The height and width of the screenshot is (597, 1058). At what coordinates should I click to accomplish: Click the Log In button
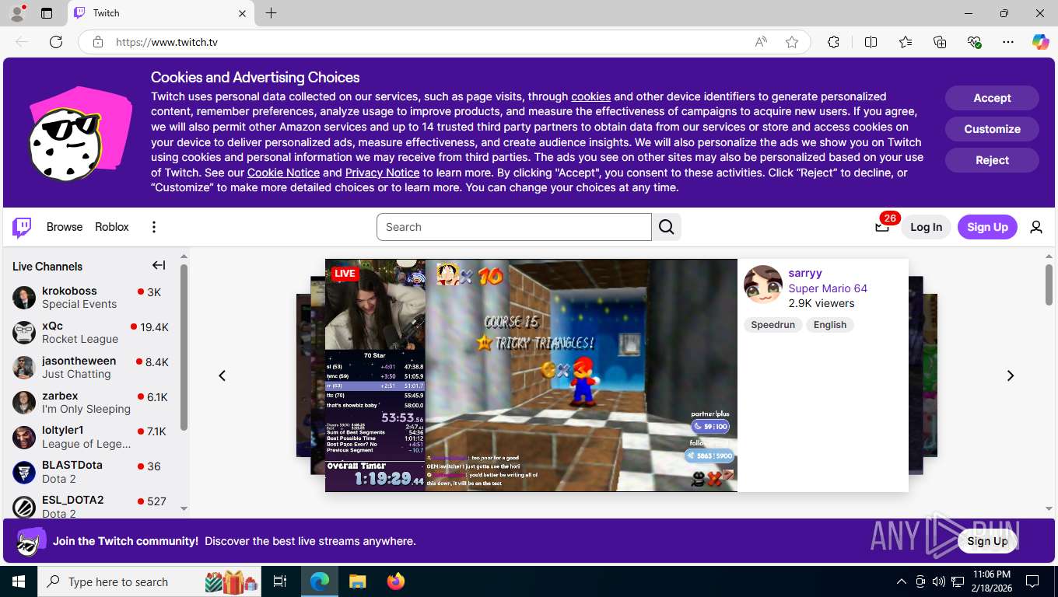point(926,227)
